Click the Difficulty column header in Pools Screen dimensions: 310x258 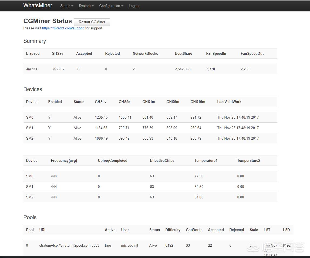pyautogui.click(x=173, y=230)
